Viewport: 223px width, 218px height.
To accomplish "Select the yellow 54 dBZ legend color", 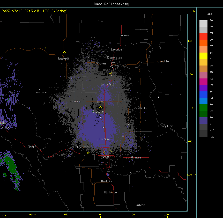I will 203,56.
